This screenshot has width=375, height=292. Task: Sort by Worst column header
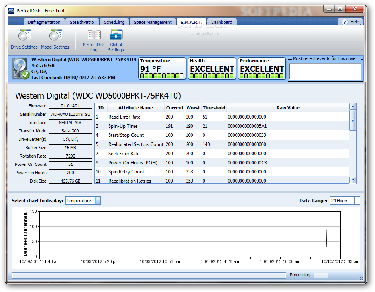193,108
